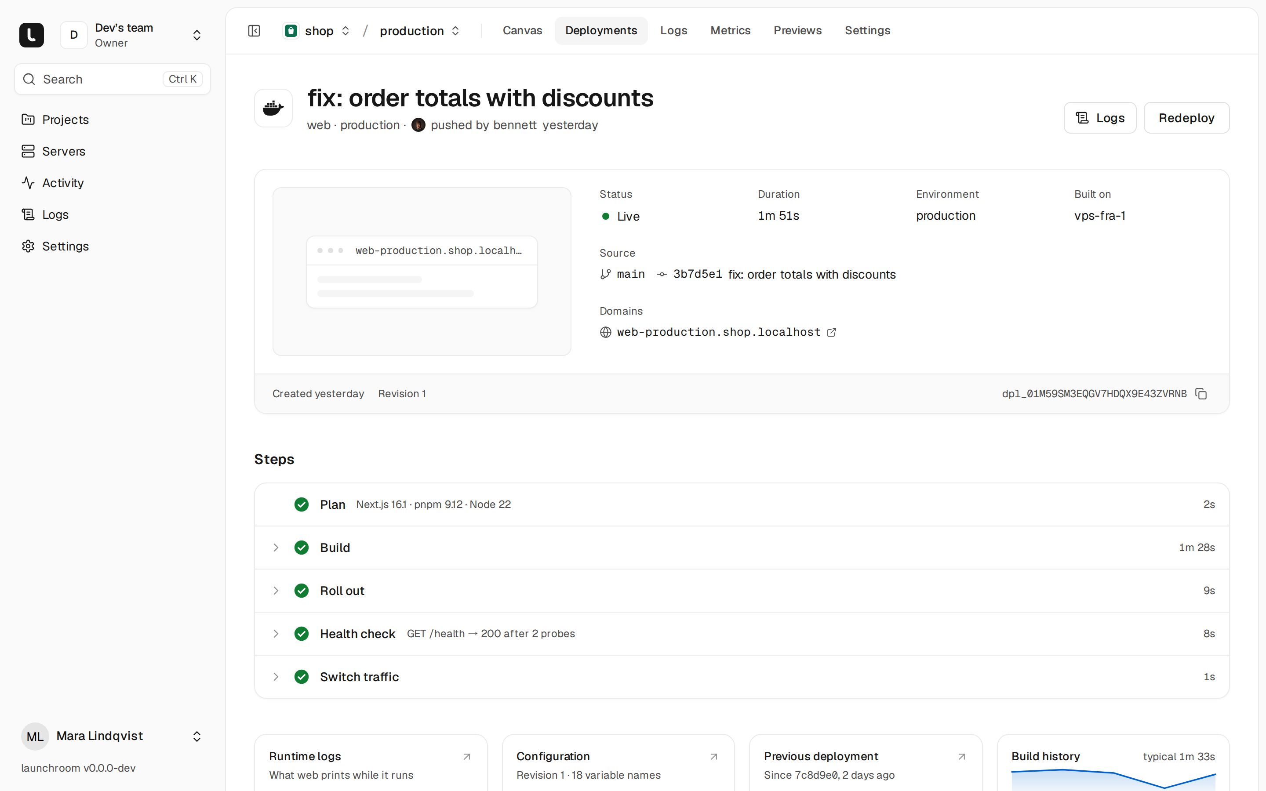
Task: Open sidebar Logs page
Action: (112, 214)
